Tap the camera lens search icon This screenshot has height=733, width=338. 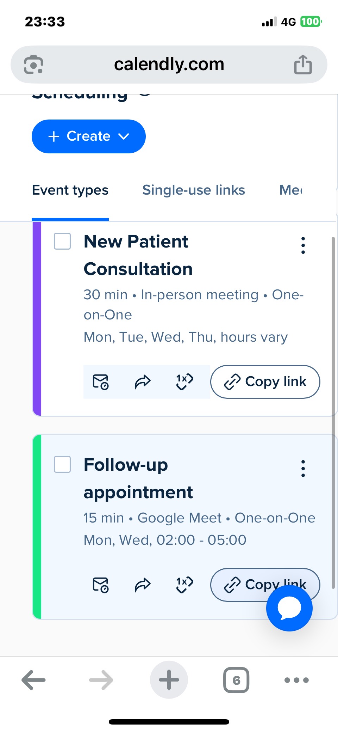34,65
